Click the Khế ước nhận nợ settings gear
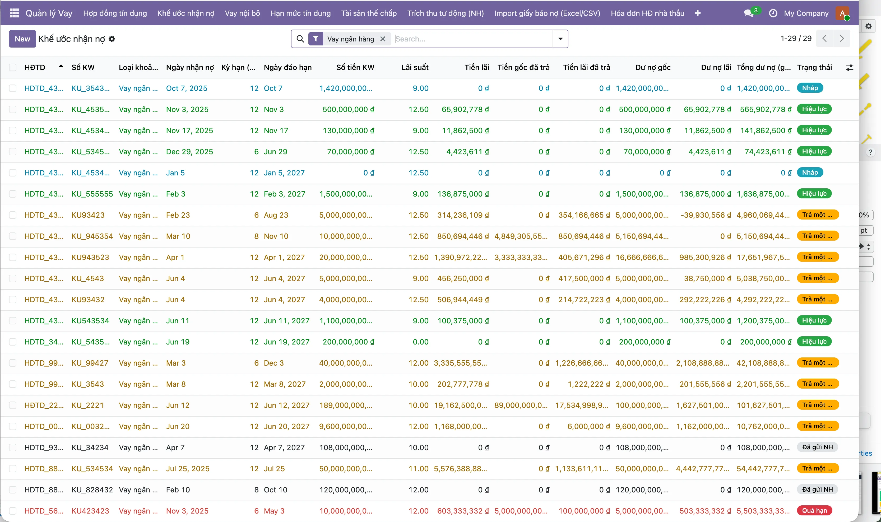 tap(112, 39)
